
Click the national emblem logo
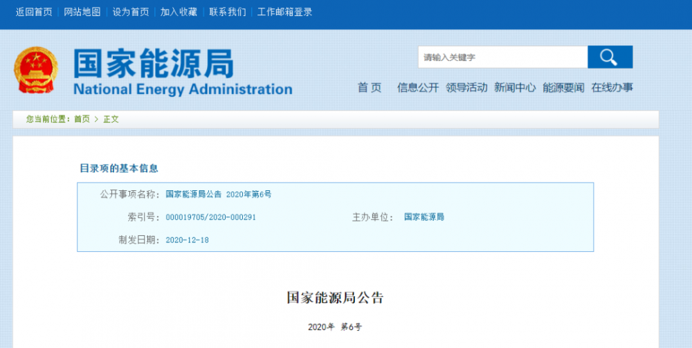tap(36, 71)
